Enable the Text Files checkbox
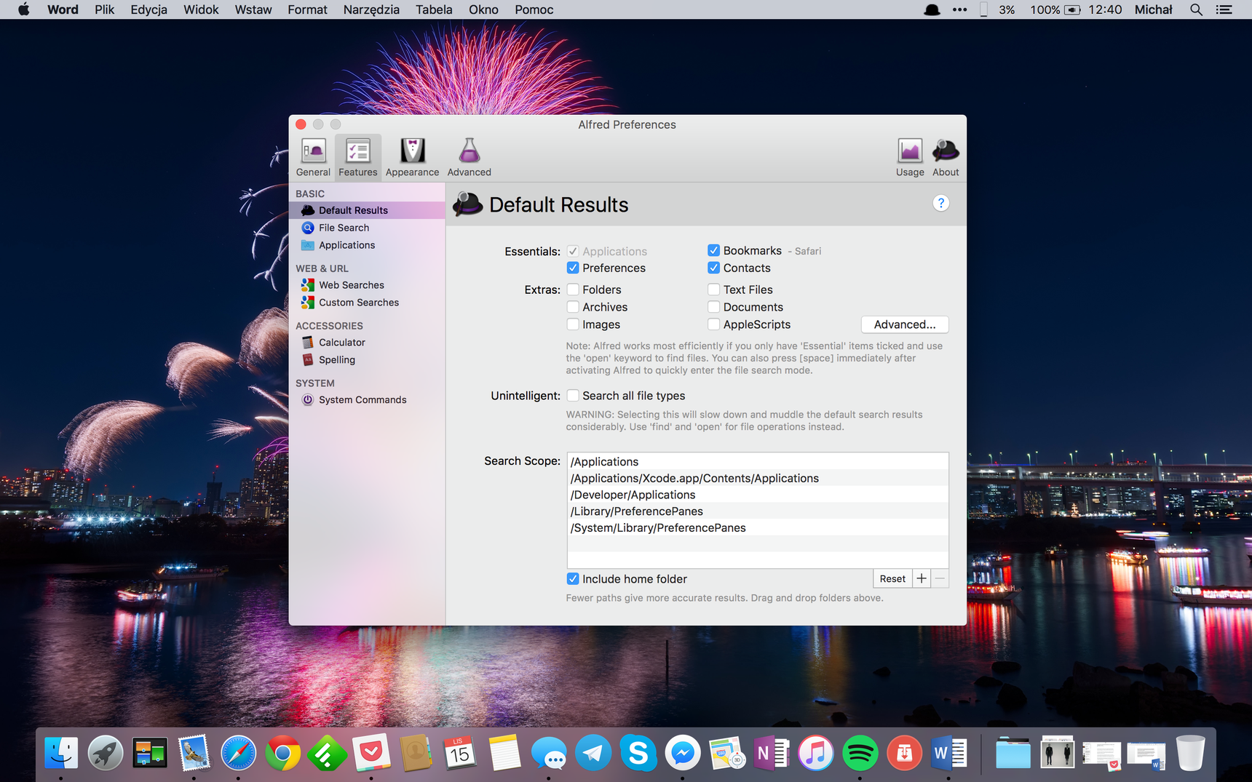The image size is (1252, 782). tap(713, 290)
